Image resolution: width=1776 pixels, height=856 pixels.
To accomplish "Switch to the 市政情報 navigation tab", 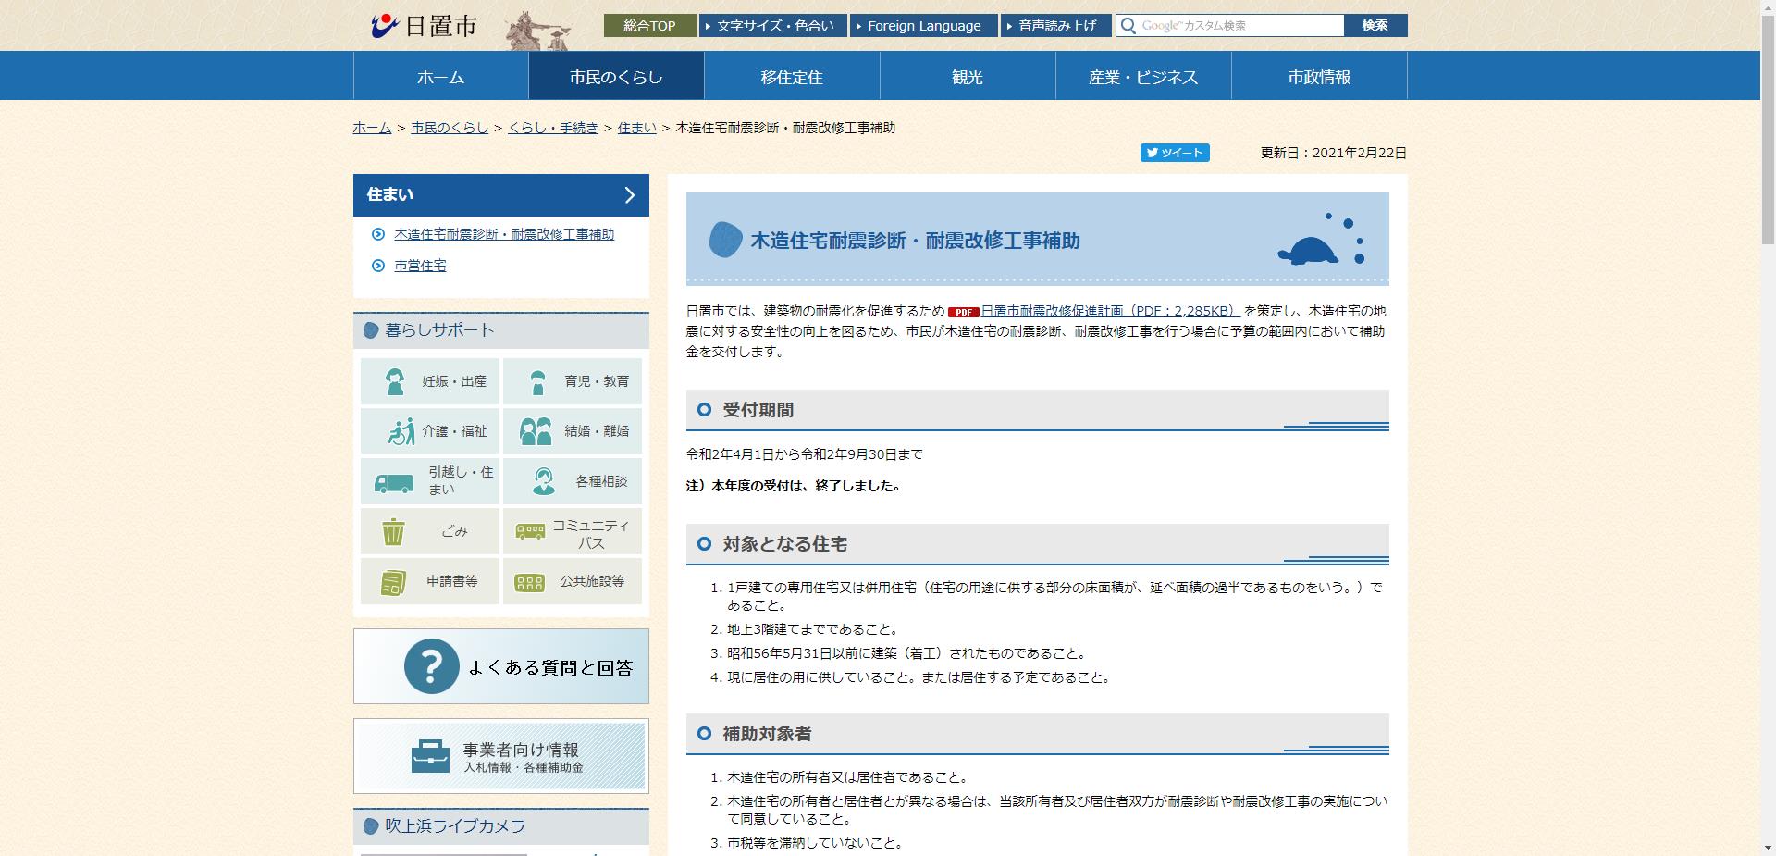I will pos(1319,76).
